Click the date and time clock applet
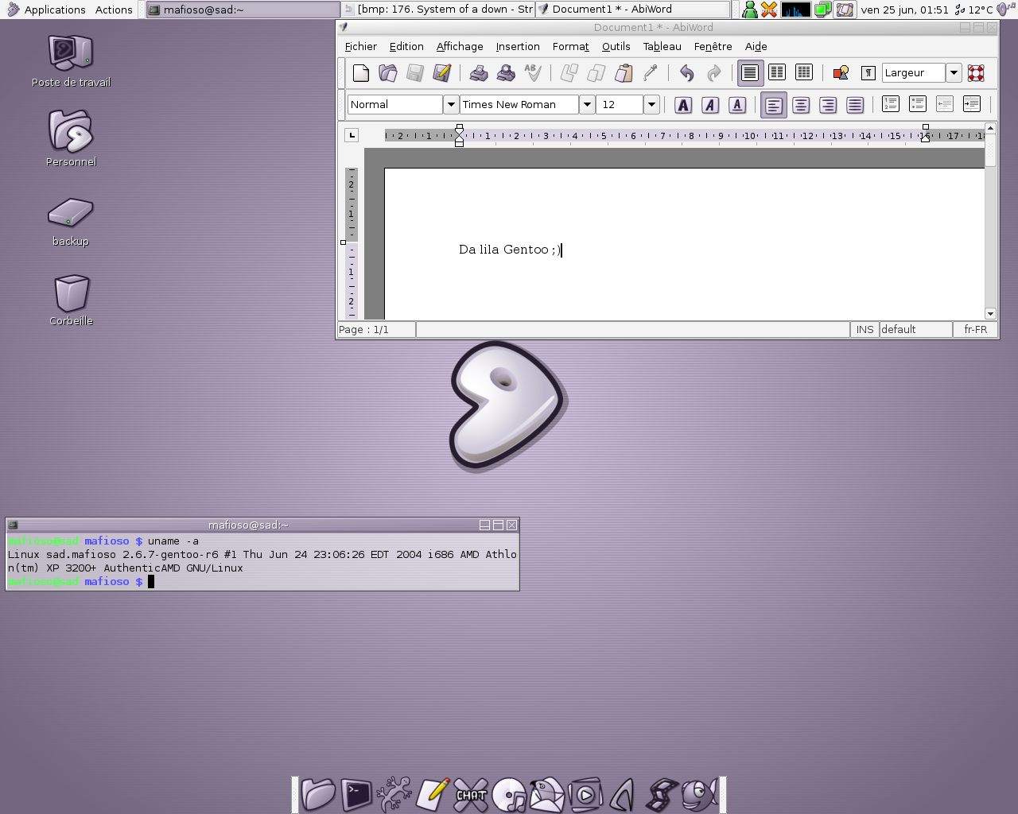The width and height of the screenshot is (1018, 814). (x=905, y=10)
